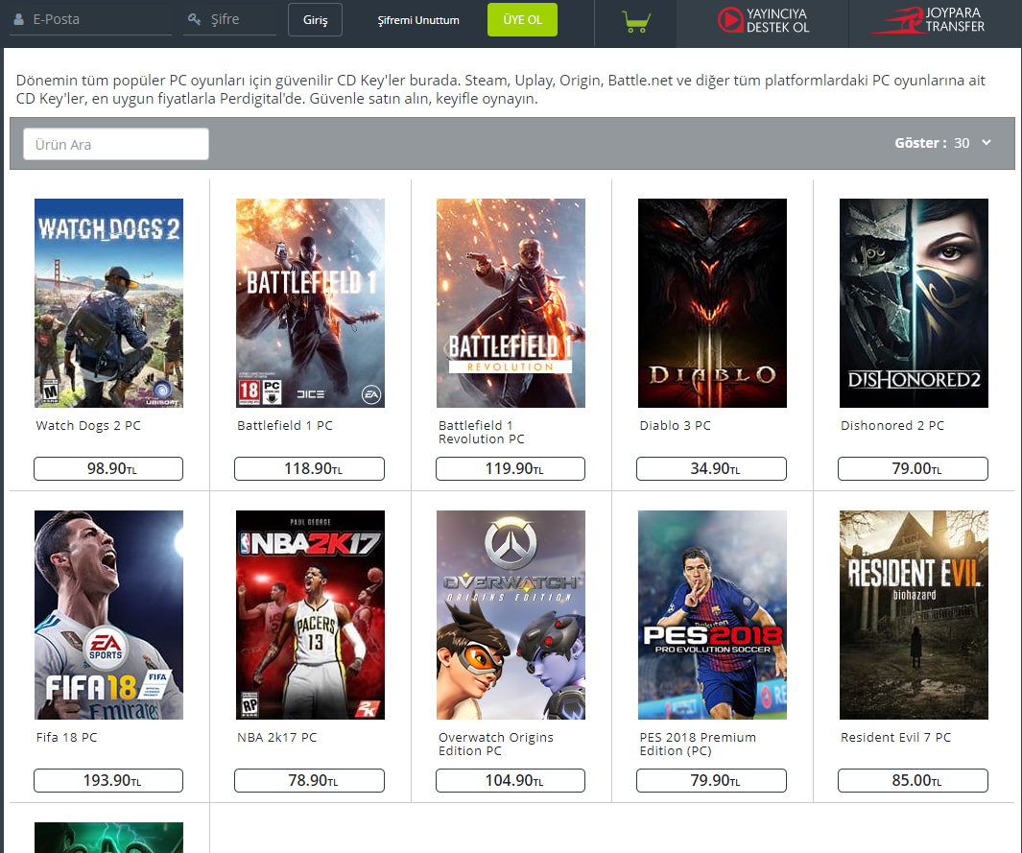This screenshot has width=1022, height=853.
Task: Click the 118.90 TL price button
Action: click(x=310, y=468)
